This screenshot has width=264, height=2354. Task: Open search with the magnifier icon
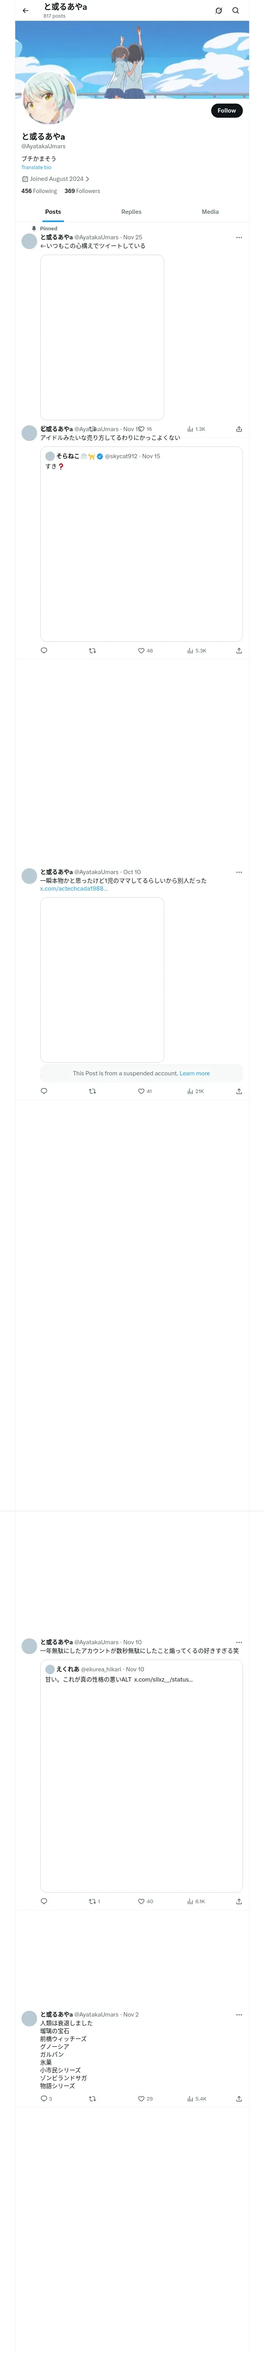coord(236,11)
